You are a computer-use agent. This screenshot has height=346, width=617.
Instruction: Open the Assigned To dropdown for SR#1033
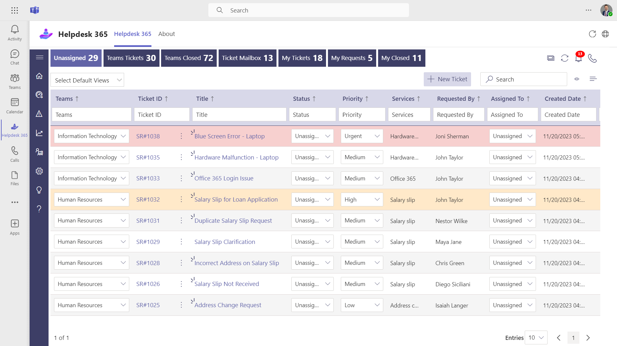(513, 178)
